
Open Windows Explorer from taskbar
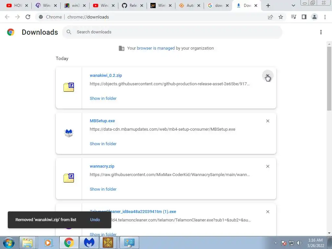[28, 243]
